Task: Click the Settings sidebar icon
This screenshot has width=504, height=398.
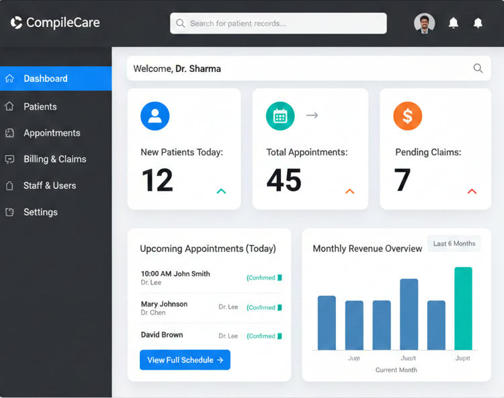Action: pos(9,212)
